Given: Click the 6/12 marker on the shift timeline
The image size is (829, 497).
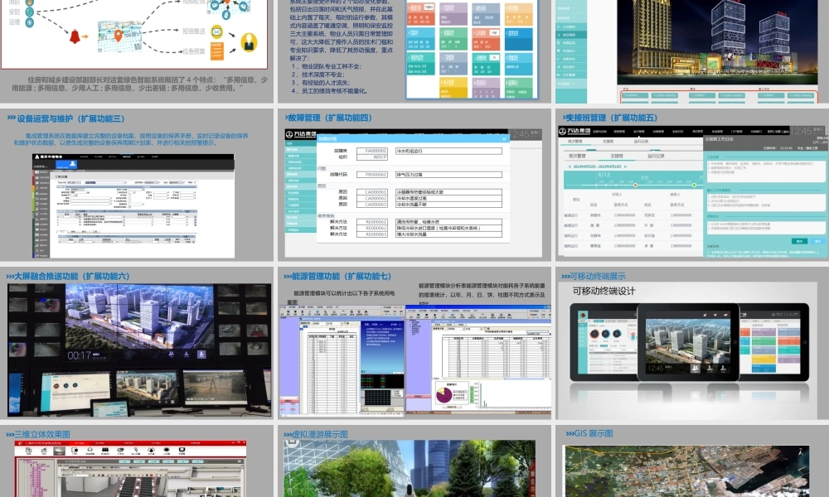Looking at the screenshot, I should pos(604,176).
